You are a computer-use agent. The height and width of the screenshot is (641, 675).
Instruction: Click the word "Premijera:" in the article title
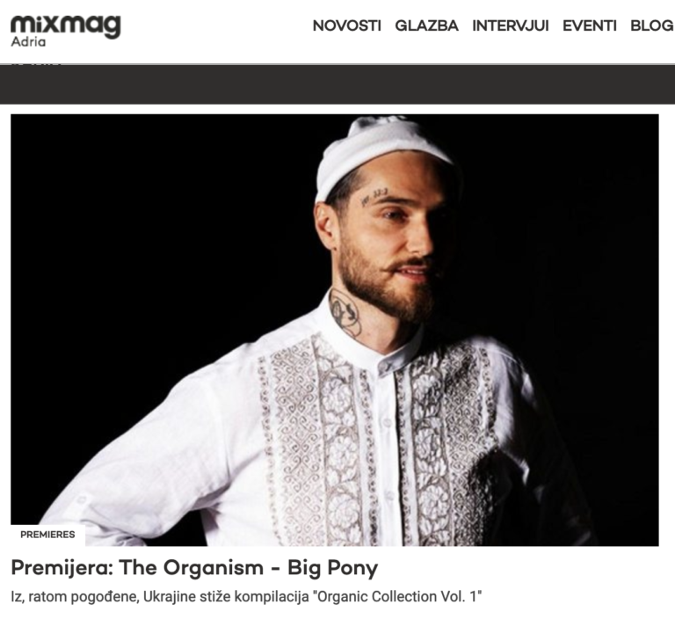pyautogui.click(x=62, y=568)
